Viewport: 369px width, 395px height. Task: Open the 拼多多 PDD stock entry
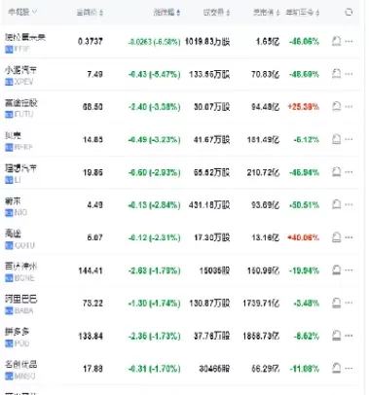point(18,337)
